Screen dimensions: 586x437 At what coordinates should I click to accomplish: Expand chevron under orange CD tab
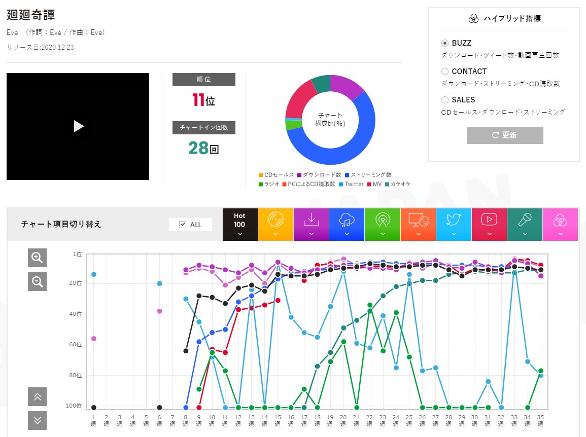pos(275,234)
